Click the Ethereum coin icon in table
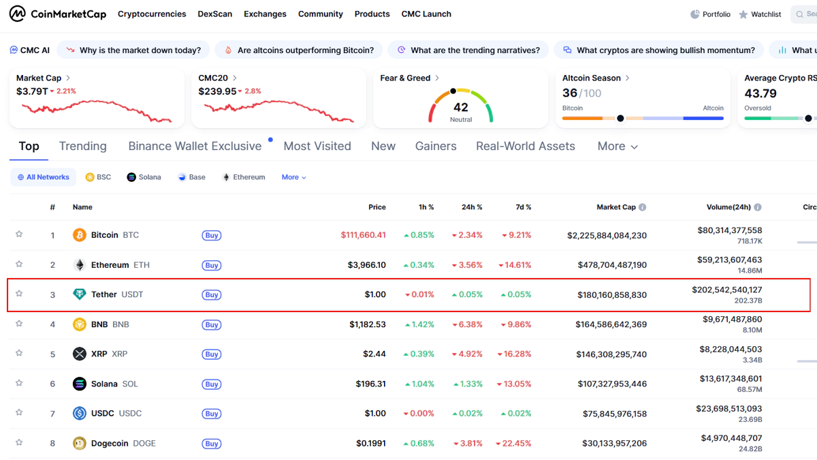 tap(80, 265)
